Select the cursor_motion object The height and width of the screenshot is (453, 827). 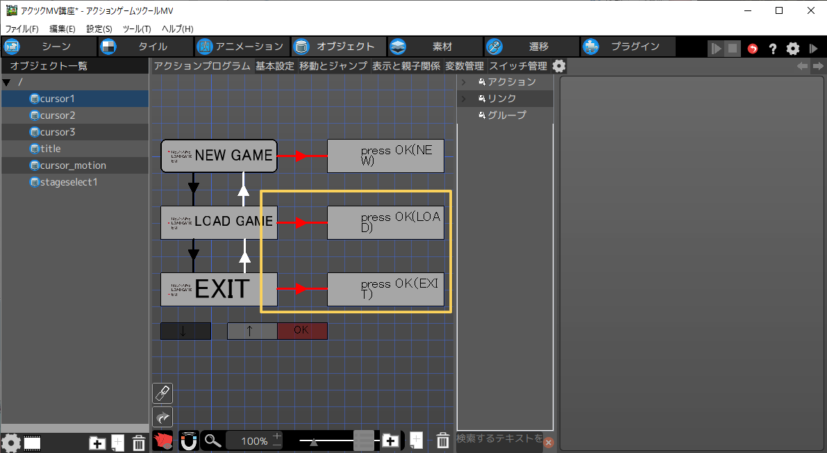[73, 165]
